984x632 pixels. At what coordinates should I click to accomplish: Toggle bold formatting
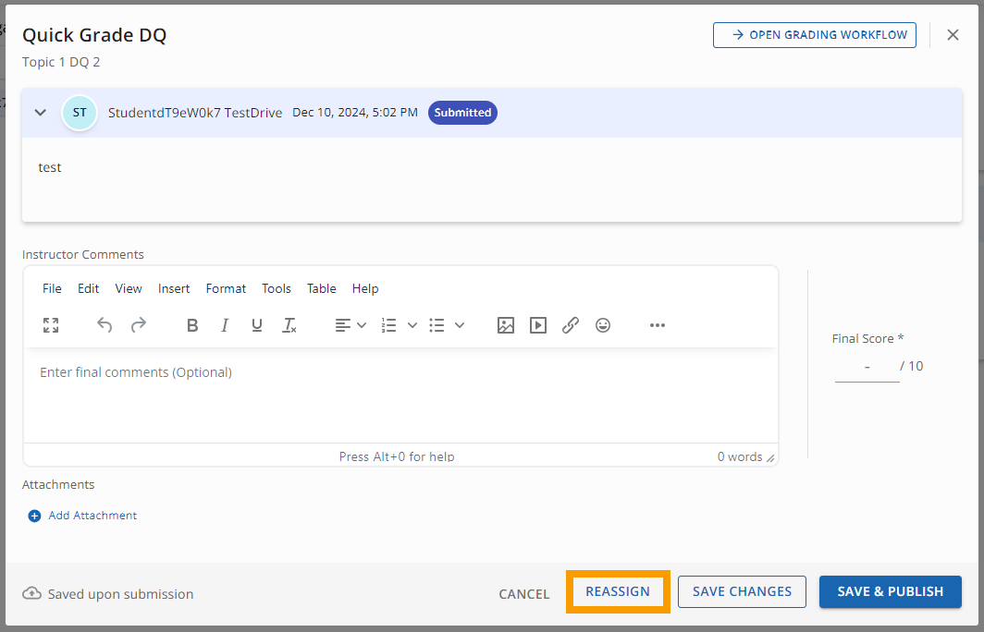click(x=192, y=325)
